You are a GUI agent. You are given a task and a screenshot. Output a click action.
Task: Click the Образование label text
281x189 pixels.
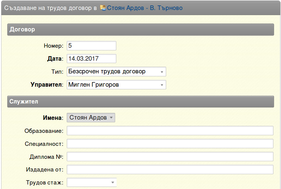coord(44,131)
